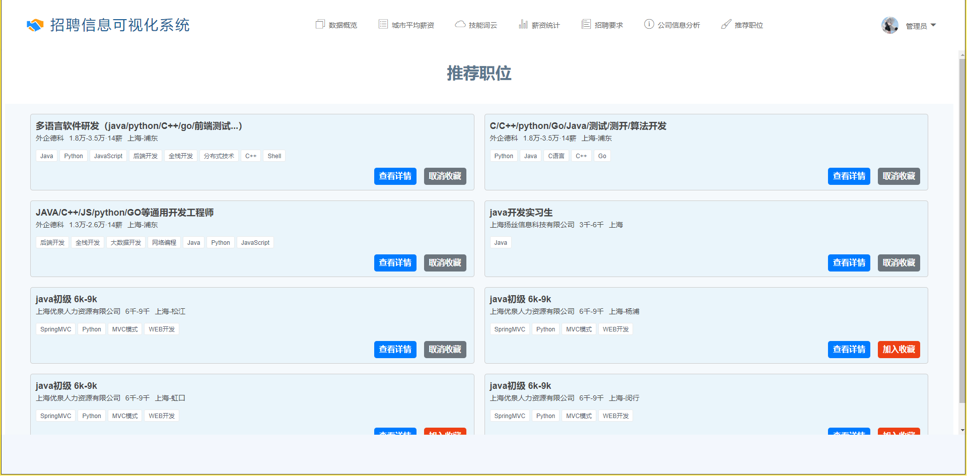
Task: Open 查看详情 for JAVA/C++/JS/python/GO等通用开发工程师
Action: click(395, 263)
